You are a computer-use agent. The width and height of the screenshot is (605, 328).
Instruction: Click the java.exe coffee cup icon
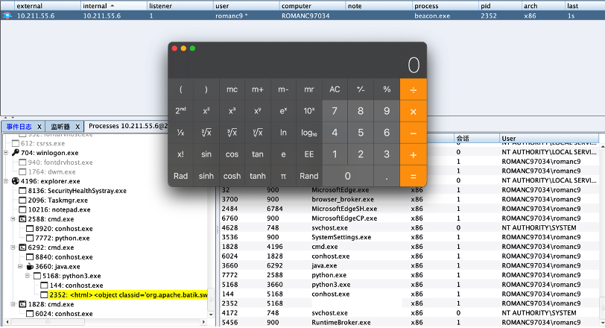pyautogui.click(x=30, y=266)
